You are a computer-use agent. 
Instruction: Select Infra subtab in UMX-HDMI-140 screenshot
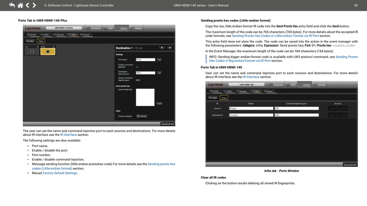[x=255, y=91]
